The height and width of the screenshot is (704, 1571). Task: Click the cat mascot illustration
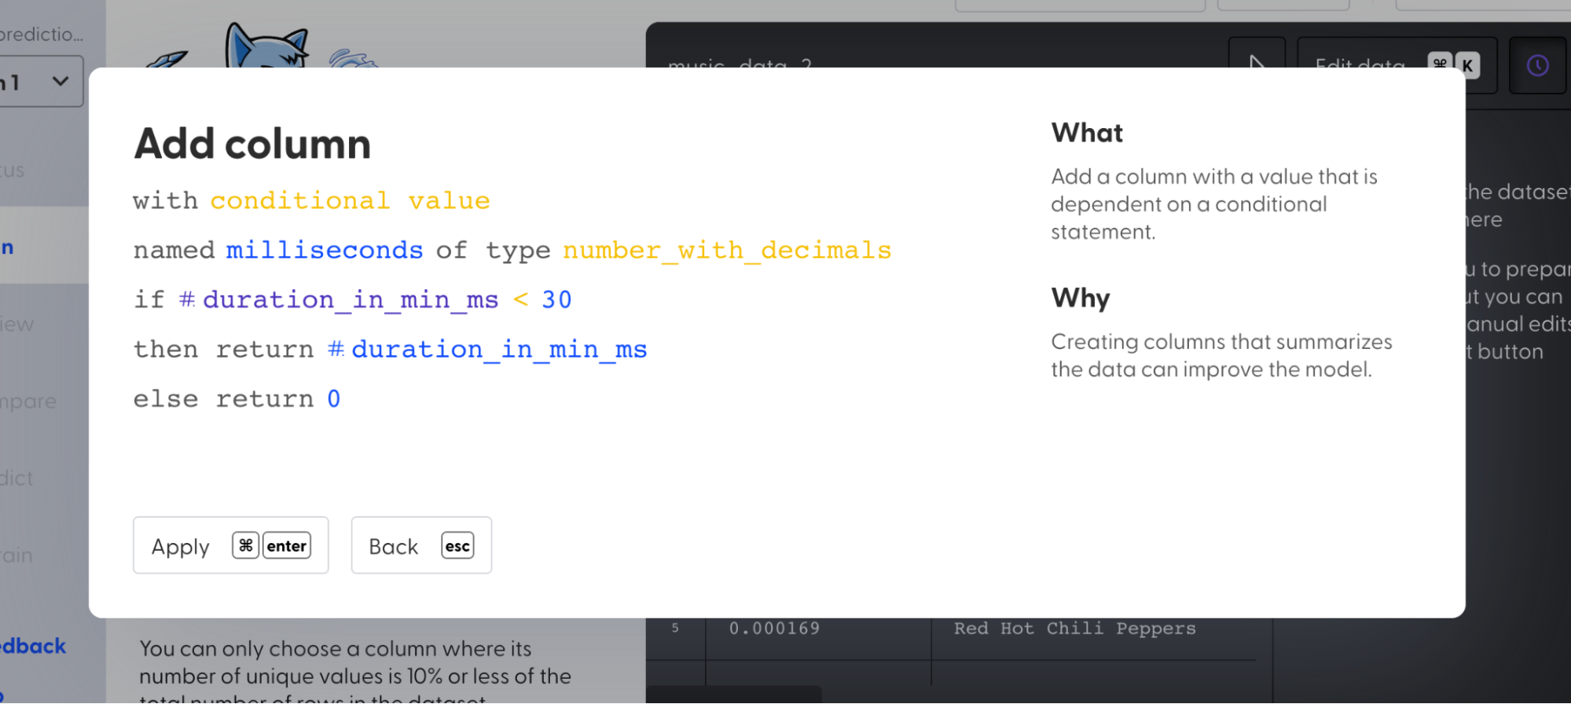click(x=266, y=47)
